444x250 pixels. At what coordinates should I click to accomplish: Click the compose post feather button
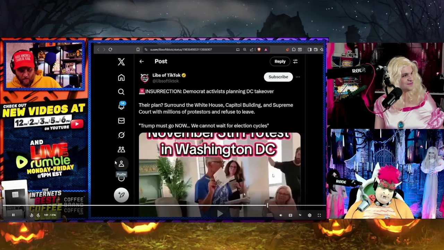(121, 195)
